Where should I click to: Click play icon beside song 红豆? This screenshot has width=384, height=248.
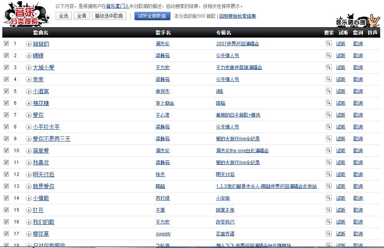point(29,210)
